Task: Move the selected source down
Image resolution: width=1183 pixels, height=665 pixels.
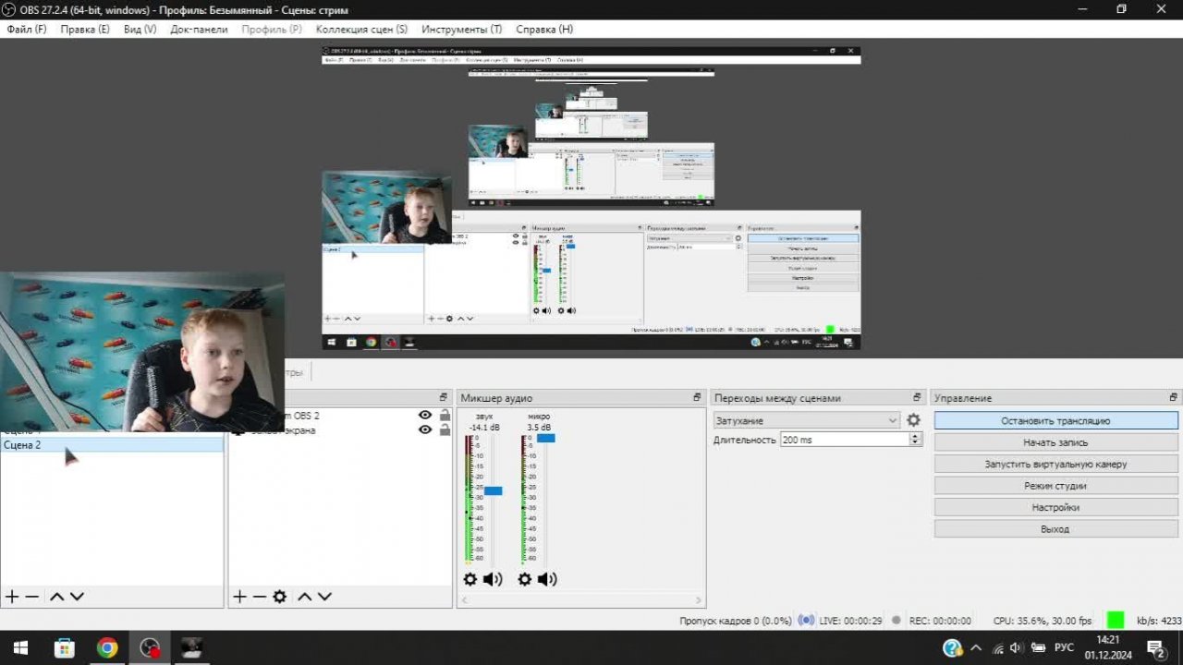Action: click(x=324, y=597)
